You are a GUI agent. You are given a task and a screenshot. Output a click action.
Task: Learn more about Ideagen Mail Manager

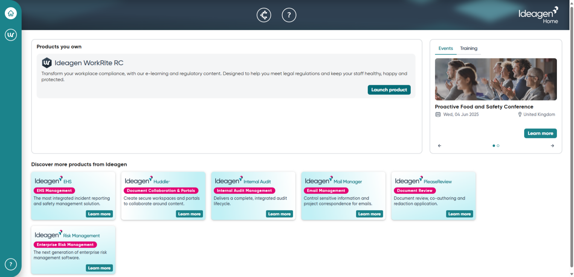369,214
